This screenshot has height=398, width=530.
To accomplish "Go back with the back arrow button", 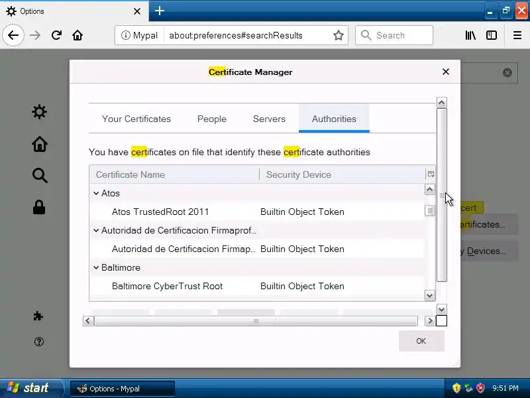I will (13, 35).
